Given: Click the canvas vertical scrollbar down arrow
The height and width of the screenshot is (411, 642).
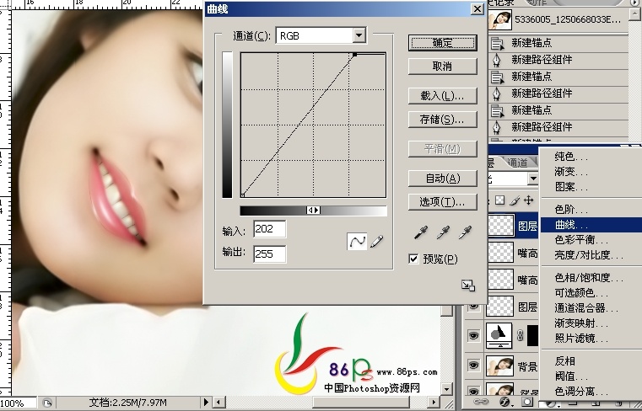Looking at the screenshot, I should point(446,389).
